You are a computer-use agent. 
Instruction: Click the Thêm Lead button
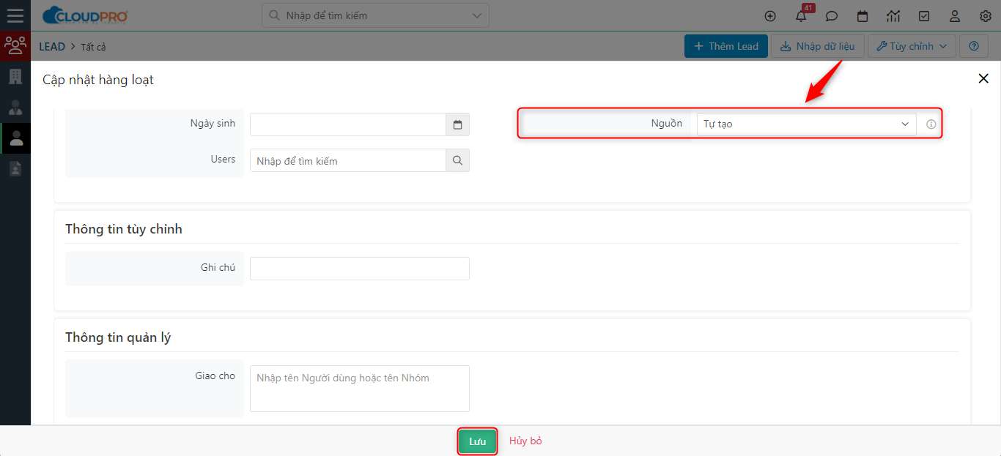726,46
